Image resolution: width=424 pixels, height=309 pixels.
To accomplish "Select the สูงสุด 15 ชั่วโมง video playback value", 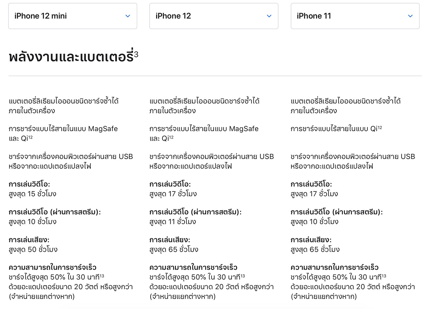I will (33, 194).
